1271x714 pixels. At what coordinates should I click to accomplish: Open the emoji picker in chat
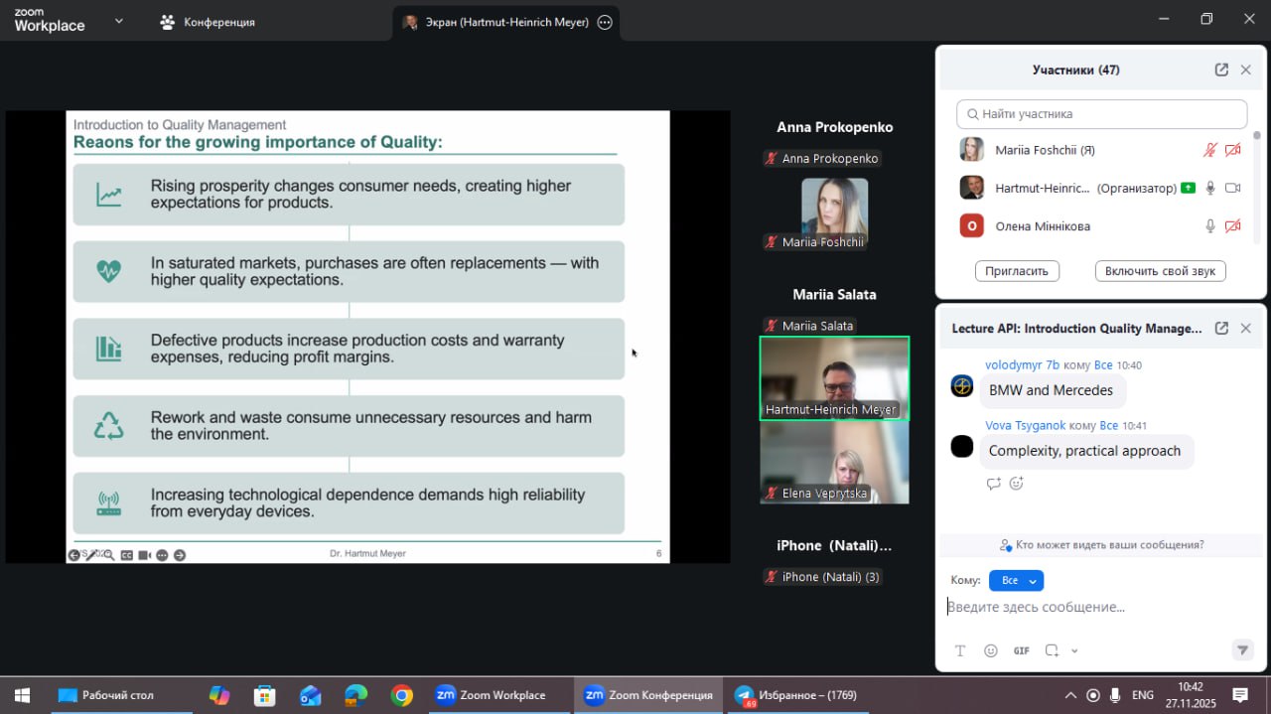click(x=990, y=650)
